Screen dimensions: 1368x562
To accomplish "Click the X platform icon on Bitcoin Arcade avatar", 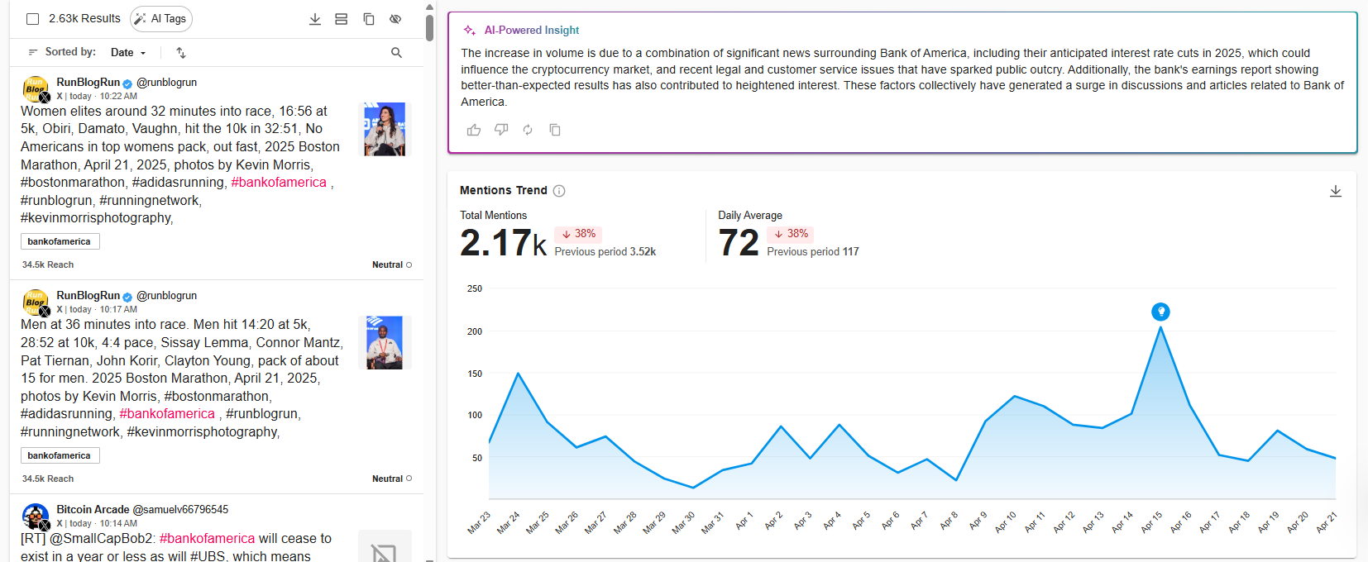I will [x=45, y=525].
